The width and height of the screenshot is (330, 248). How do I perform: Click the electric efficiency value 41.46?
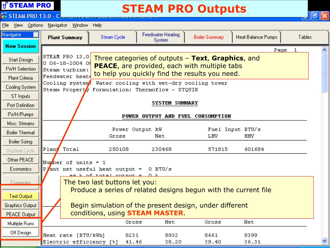134,242
